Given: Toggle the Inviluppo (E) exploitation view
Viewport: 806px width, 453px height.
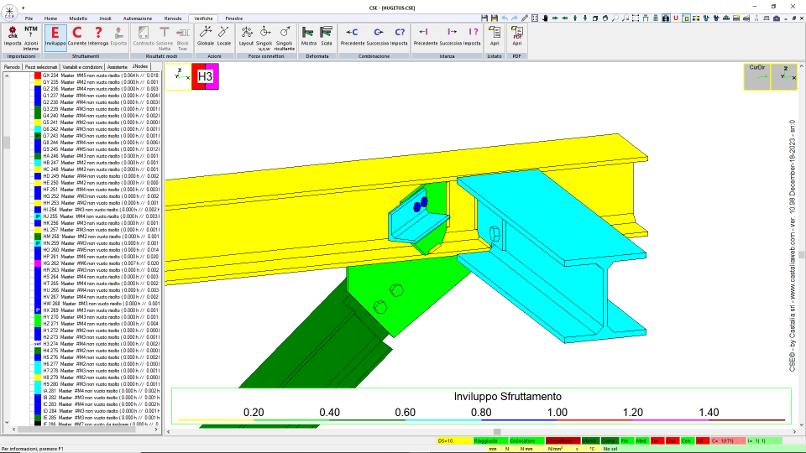Looking at the screenshot, I should click(55, 37).
